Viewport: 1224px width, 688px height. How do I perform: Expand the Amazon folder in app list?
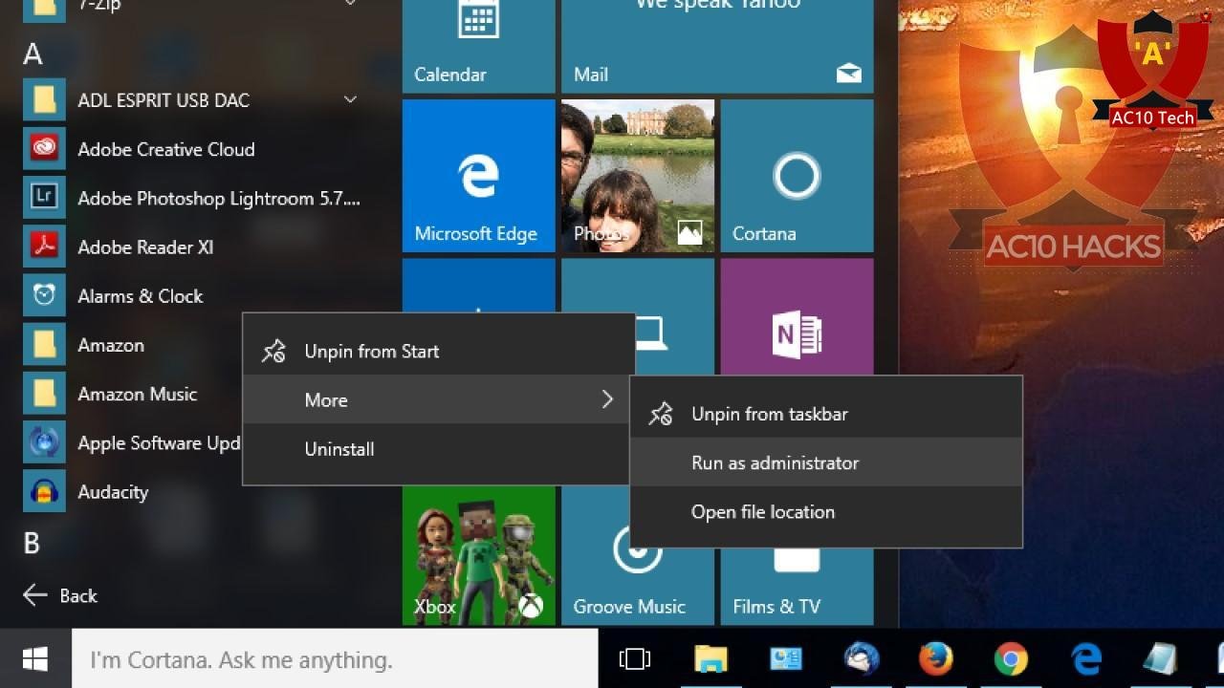tap(111, 345)
